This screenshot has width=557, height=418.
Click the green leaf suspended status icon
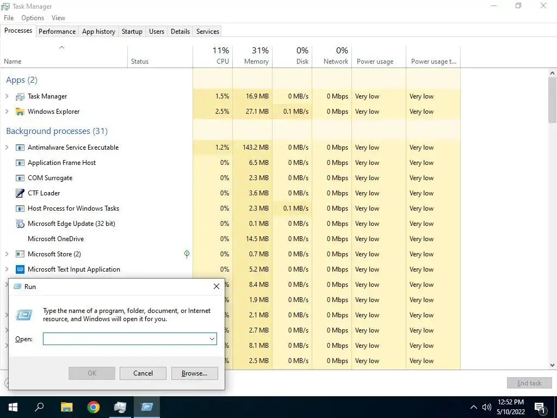pyautogui.click(x=187, y=254)
